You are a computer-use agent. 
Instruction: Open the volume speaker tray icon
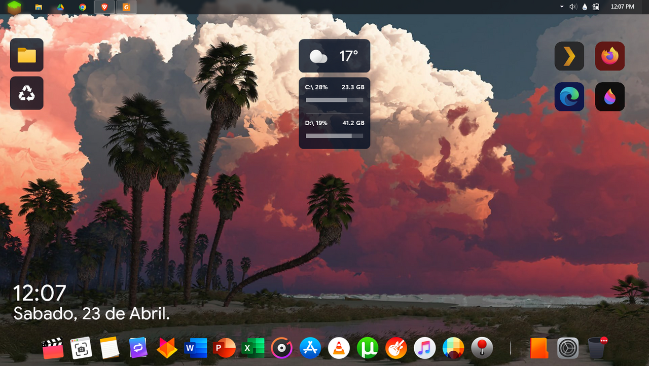pos(573,7)
